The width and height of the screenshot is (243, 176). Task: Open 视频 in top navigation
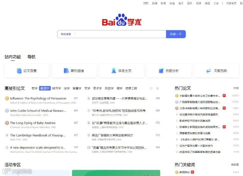198,3
